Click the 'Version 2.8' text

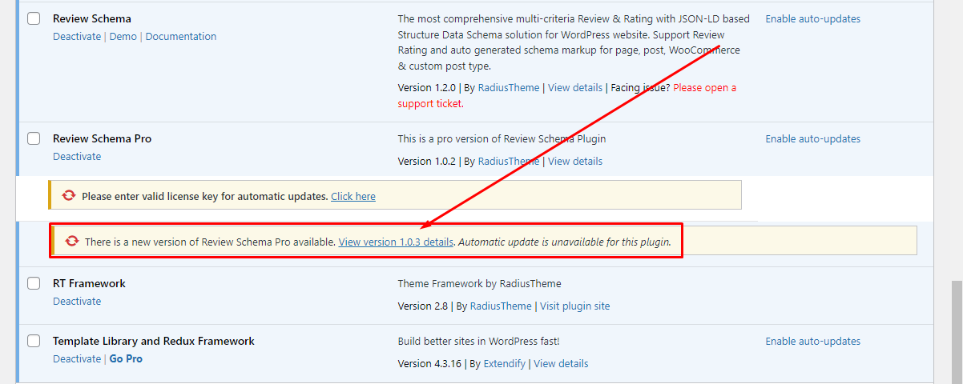click(x=422, y=306)
